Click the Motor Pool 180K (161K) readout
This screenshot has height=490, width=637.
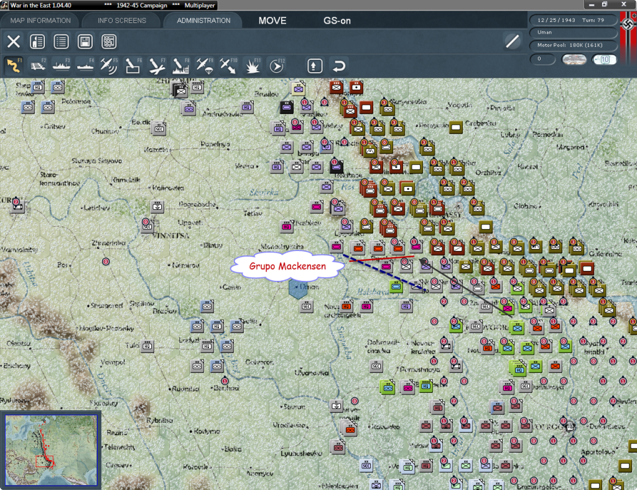573,45
